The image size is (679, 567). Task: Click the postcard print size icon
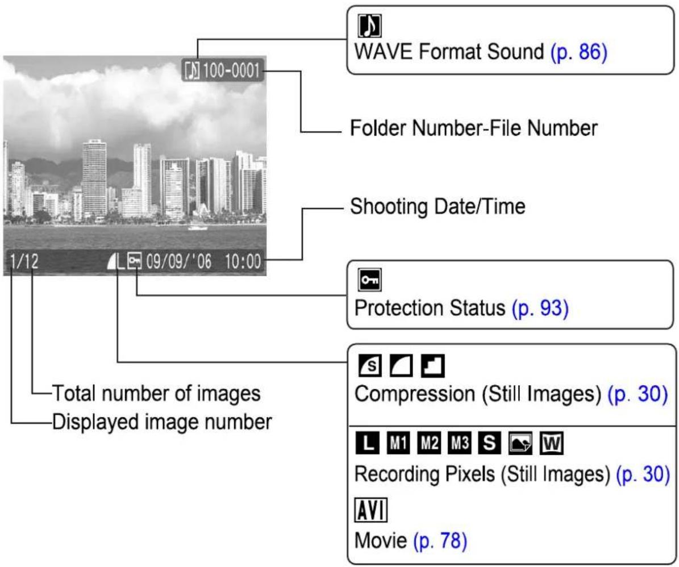tap(520, 443)
